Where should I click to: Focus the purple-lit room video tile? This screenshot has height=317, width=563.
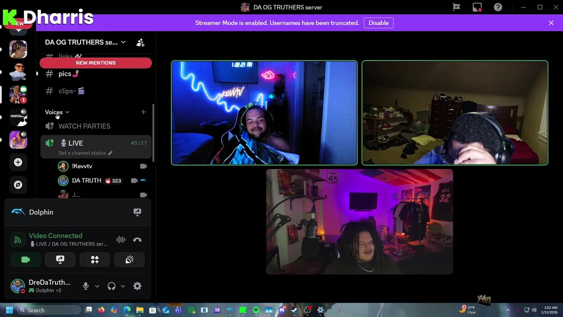(359, 222)
